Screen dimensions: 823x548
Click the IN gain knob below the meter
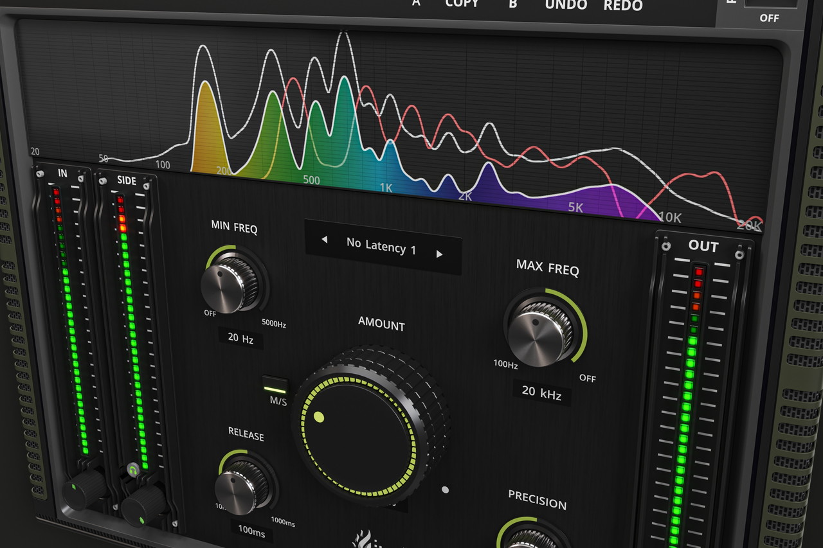click(x=82, y=490)
